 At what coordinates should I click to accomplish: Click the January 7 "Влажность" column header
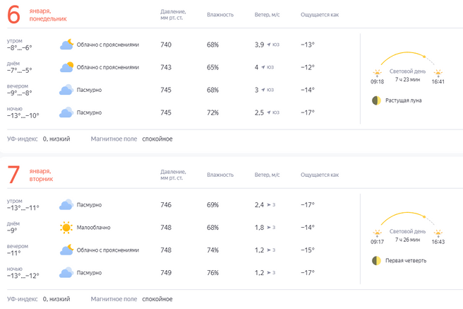pyautogui.click(x=220, y=175)
